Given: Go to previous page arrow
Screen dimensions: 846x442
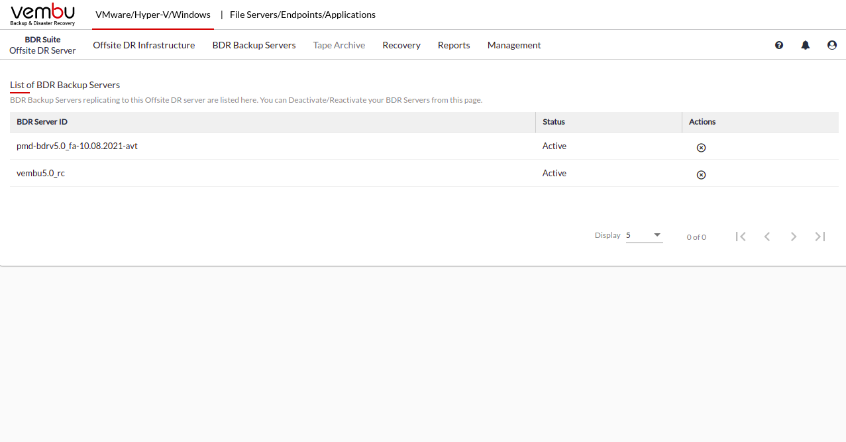Looking at the screenshot, I should click(x=767, y=237).
